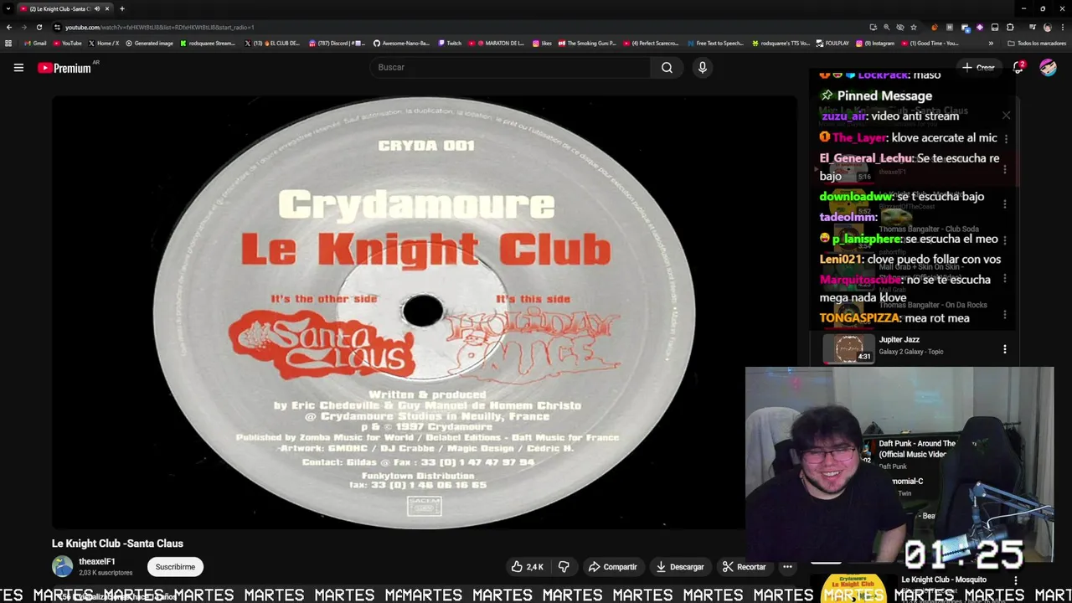Open options for Le Knight Club - Mosquito
This screenshot has height=603, width=1072.
pos(1016,580)
